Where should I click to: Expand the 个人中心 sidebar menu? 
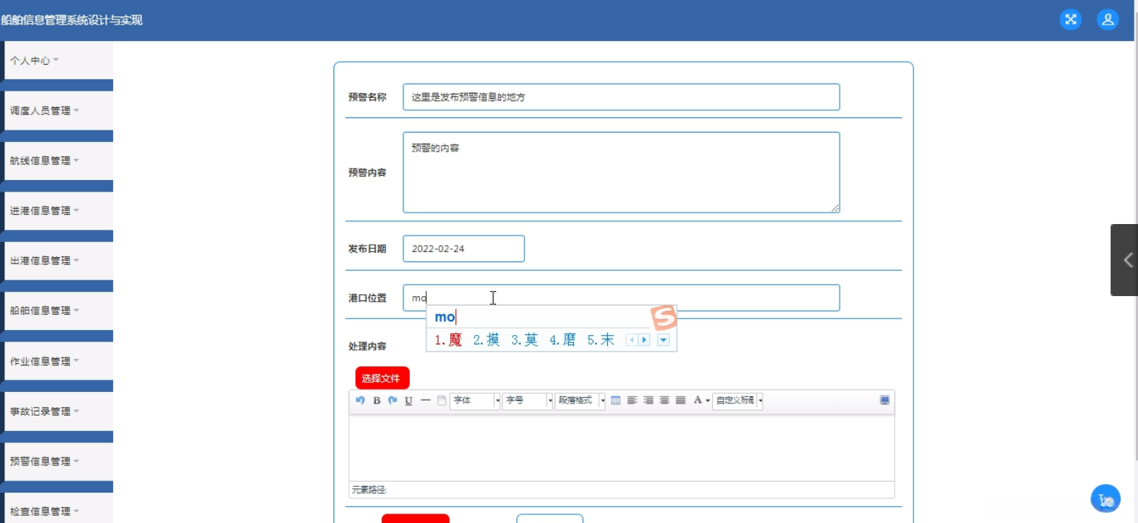pos(59,61)
